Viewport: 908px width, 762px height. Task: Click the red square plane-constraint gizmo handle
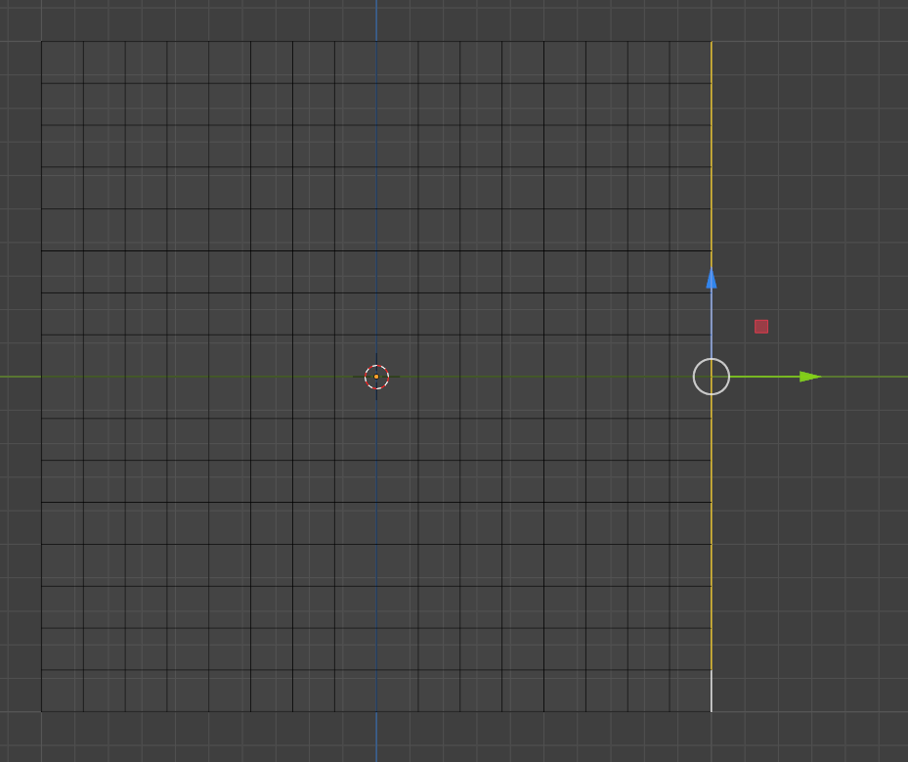761,327
